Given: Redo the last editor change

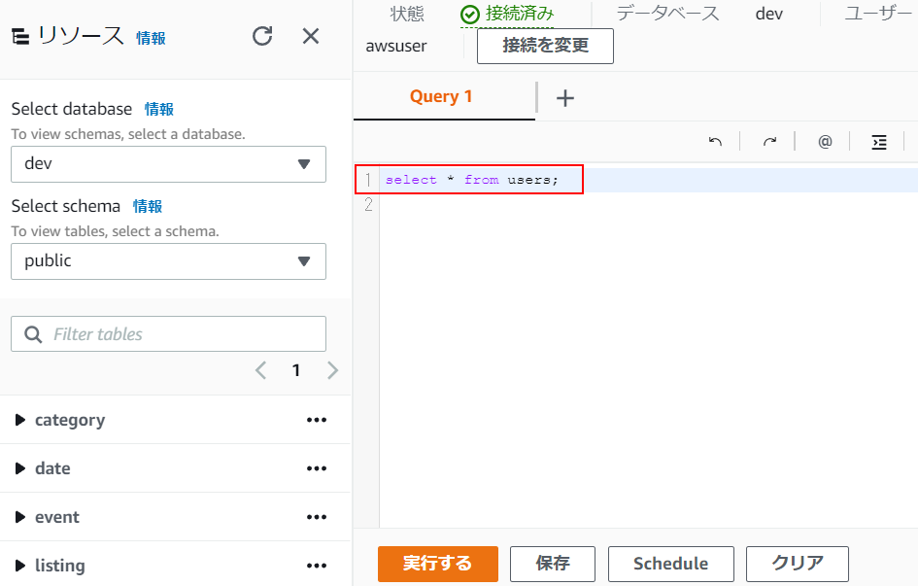Looking at the screenshot, I should click(x=769, y=142).
